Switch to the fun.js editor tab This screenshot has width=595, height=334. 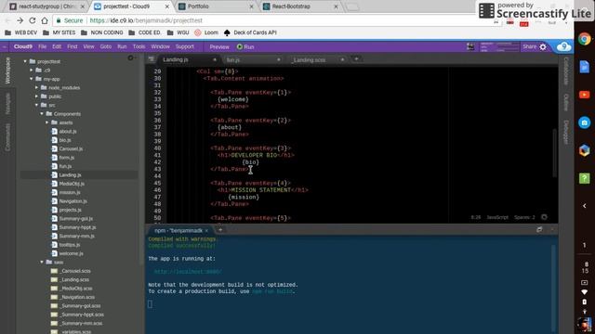click(x=252, y=59)
